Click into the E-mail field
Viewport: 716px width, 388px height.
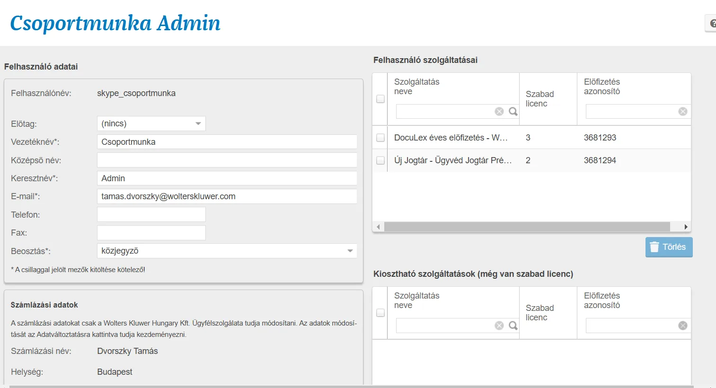(x=227, y=196)
